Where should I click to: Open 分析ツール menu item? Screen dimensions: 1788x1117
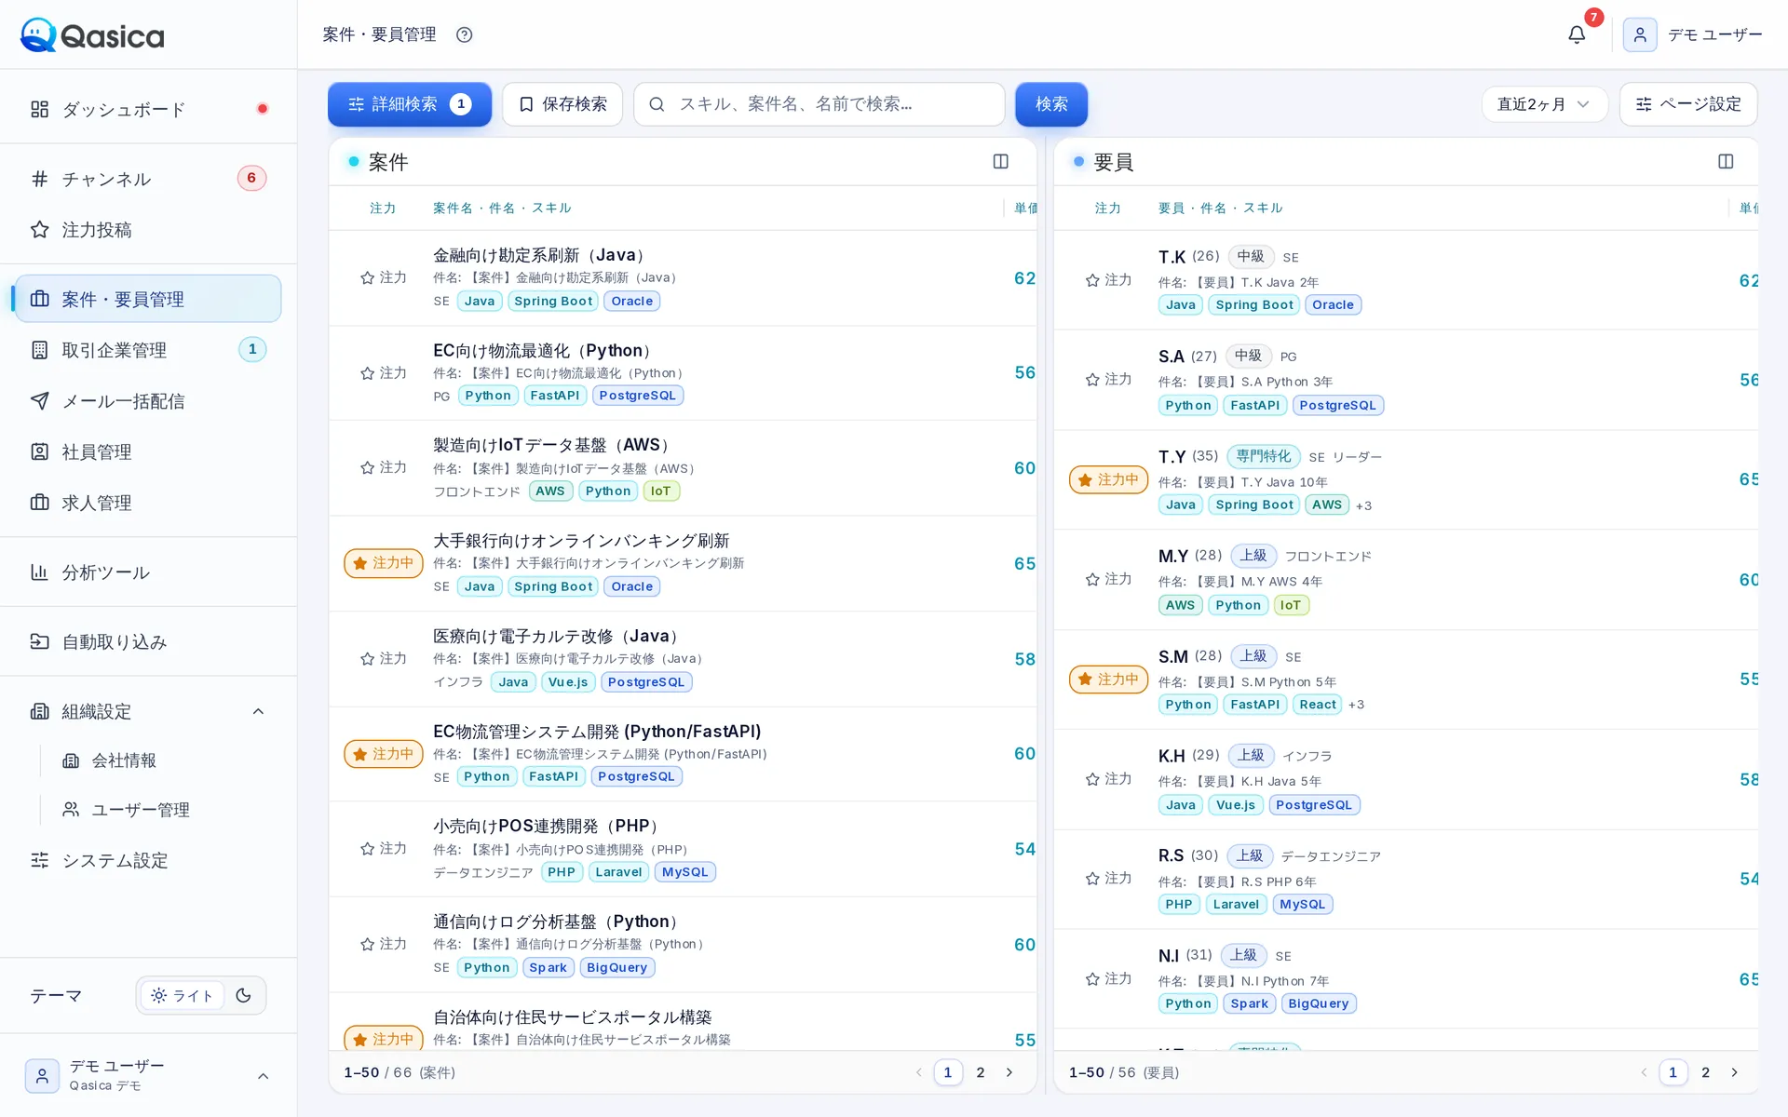pos(148,572)
